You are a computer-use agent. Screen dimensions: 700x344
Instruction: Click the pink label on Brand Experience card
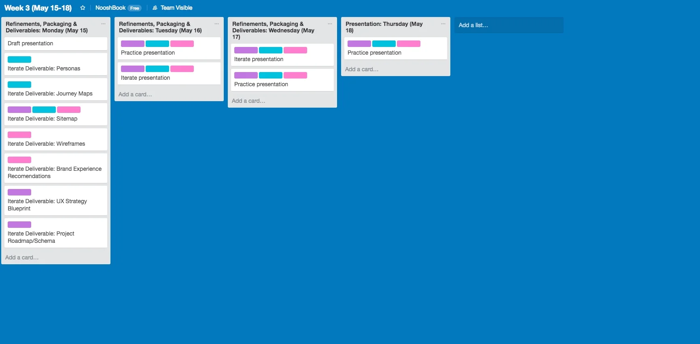[x=19, y=160]
